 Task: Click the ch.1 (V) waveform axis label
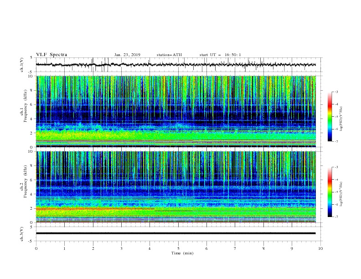22,65
